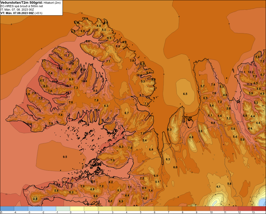Click the title 'Veðurstofan/T2m 500grid'
Screen dimensions: 266x214
coord(22,3)
